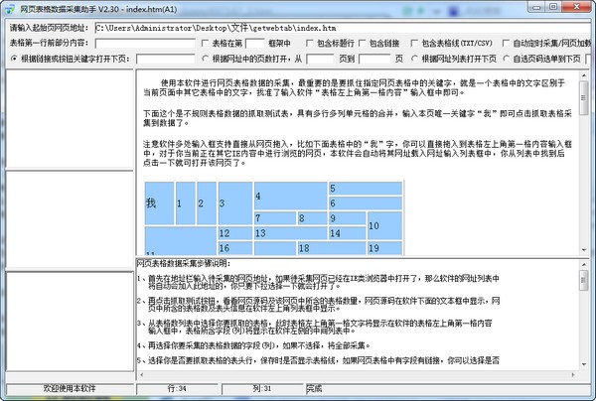
Task: Click the app icon in the title bar
Action: tap(10, 8)
